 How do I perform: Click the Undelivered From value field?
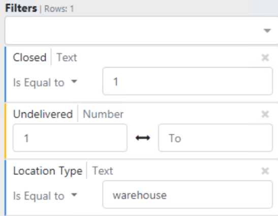[x=70, y=138]
